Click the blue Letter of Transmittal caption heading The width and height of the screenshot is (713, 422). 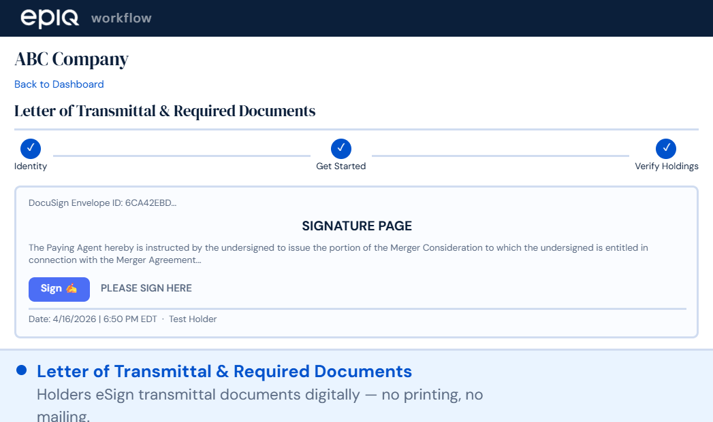224,371
